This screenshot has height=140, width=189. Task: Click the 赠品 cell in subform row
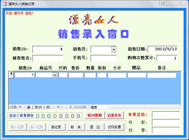[x=137, y=75]
